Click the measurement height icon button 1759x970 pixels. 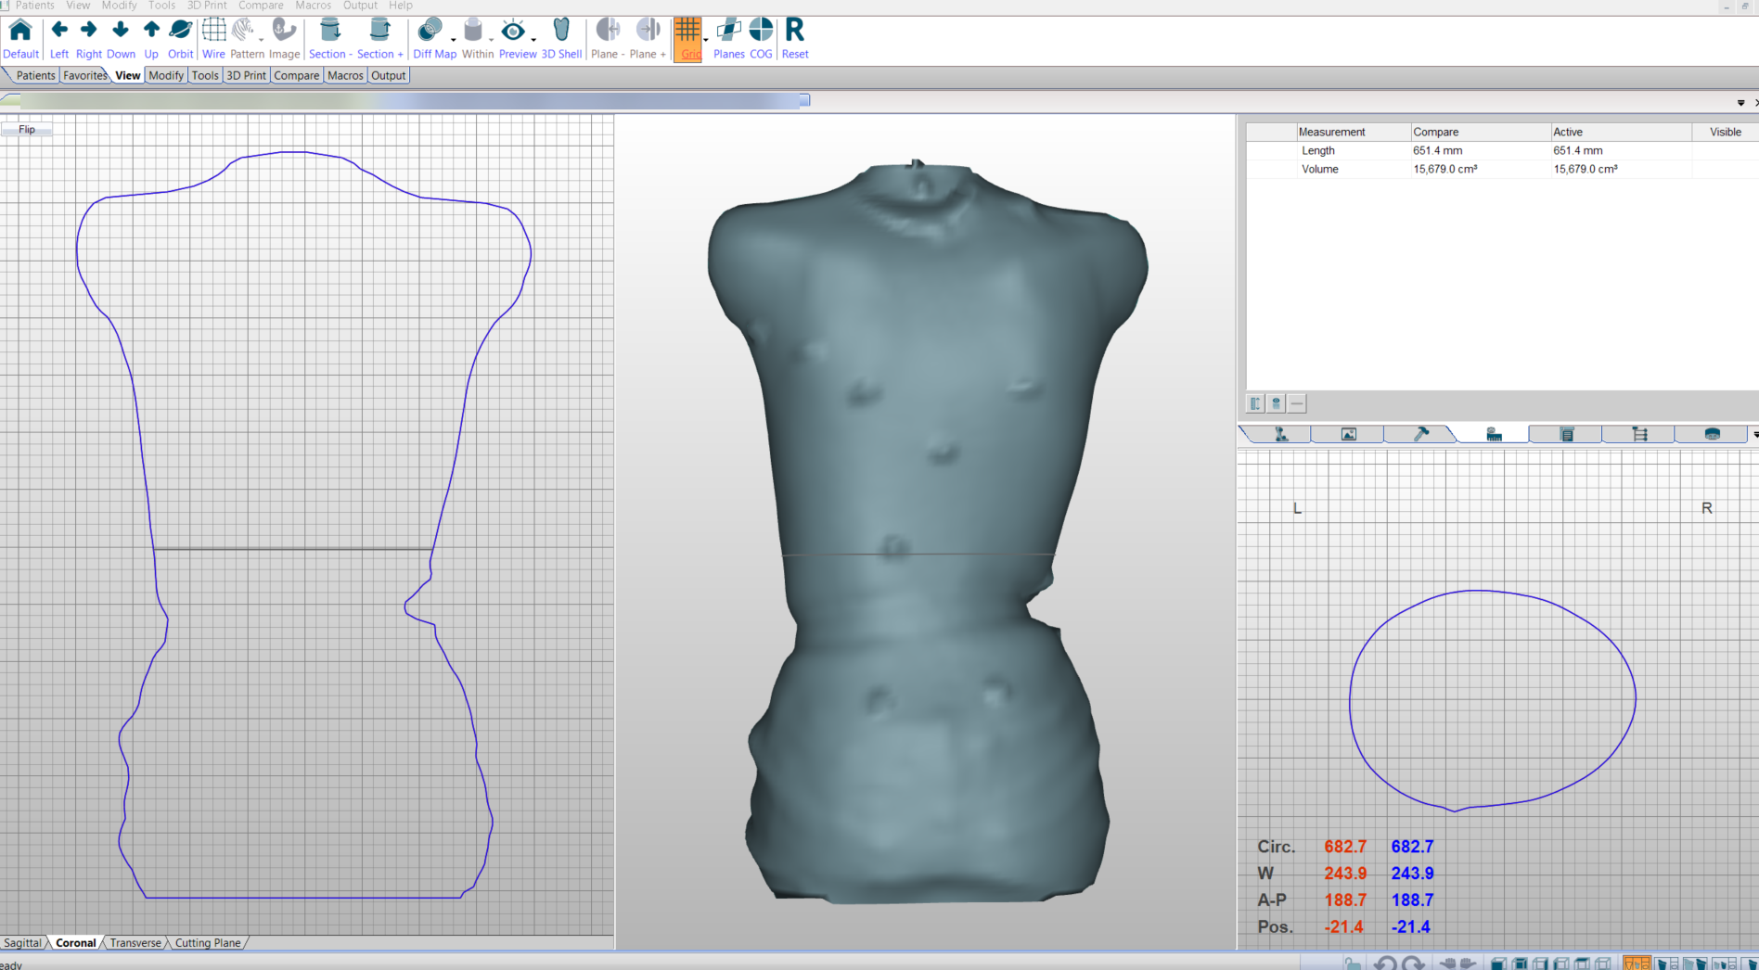[x=1255, y=403]
